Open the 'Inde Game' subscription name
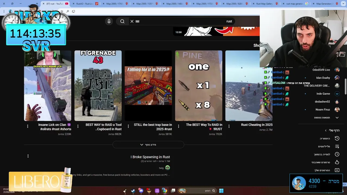The height and width of the screenshot is (195, 347). click(323, 94)
